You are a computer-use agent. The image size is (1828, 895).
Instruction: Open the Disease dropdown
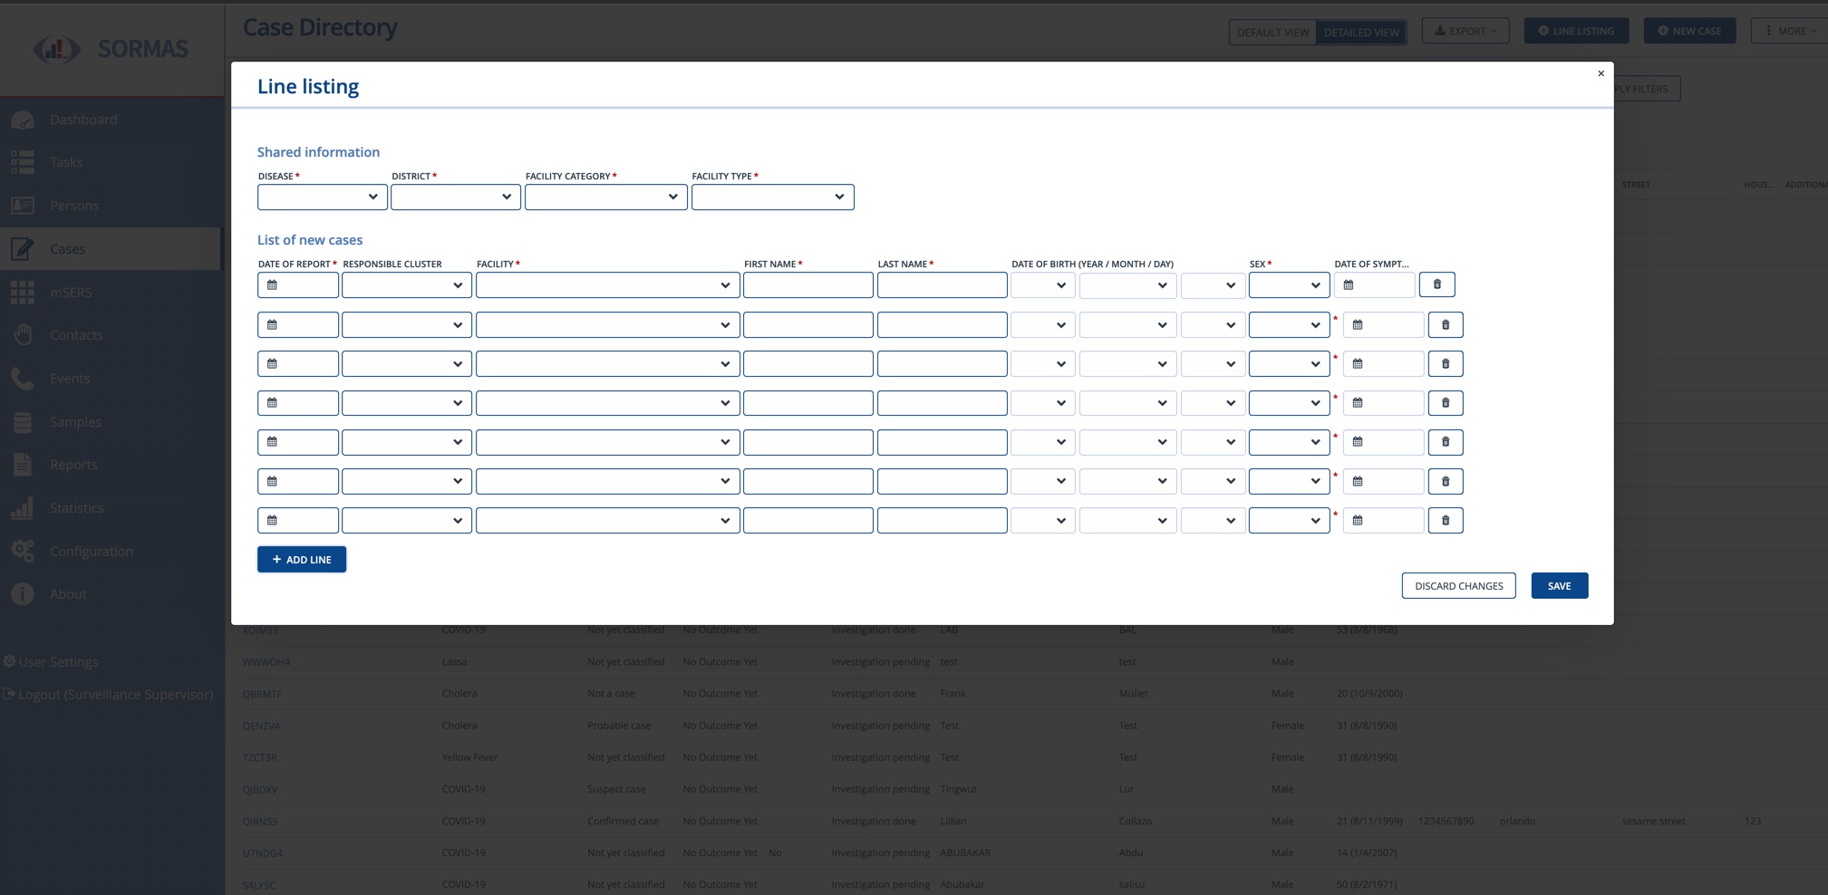tap(322, 197)
